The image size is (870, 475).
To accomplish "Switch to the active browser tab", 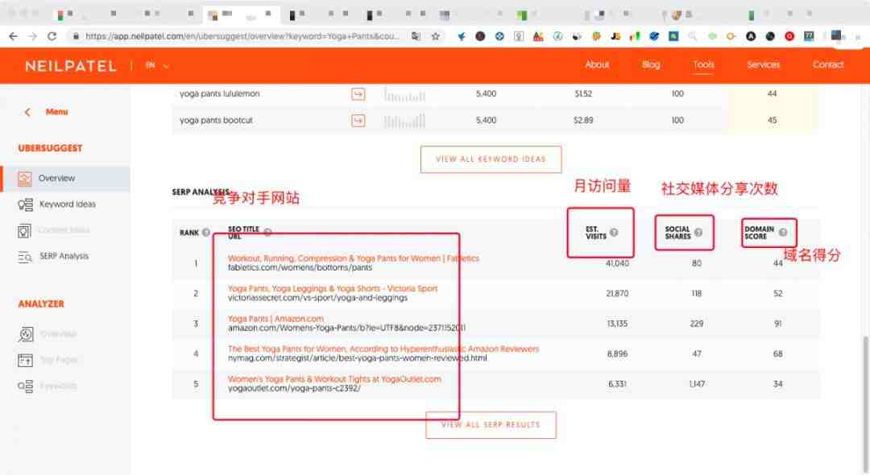I will 242,14.
